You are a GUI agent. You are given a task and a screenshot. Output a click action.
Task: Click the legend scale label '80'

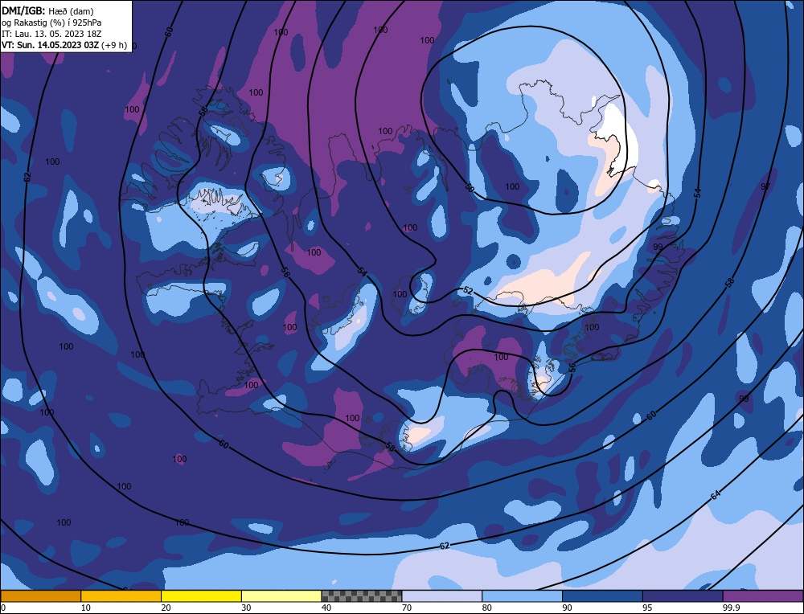(487, 608)
